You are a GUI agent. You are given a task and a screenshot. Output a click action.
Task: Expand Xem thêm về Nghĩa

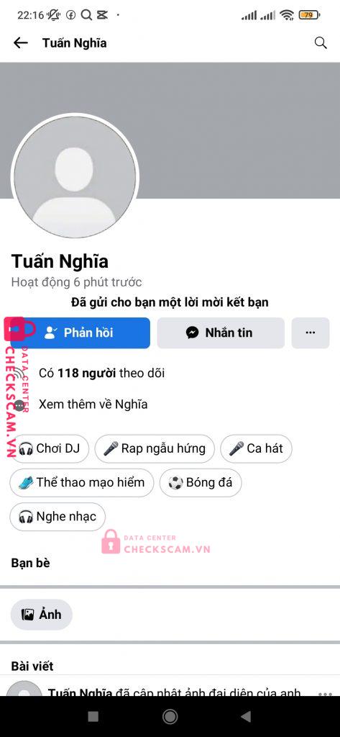coord(93,404)
